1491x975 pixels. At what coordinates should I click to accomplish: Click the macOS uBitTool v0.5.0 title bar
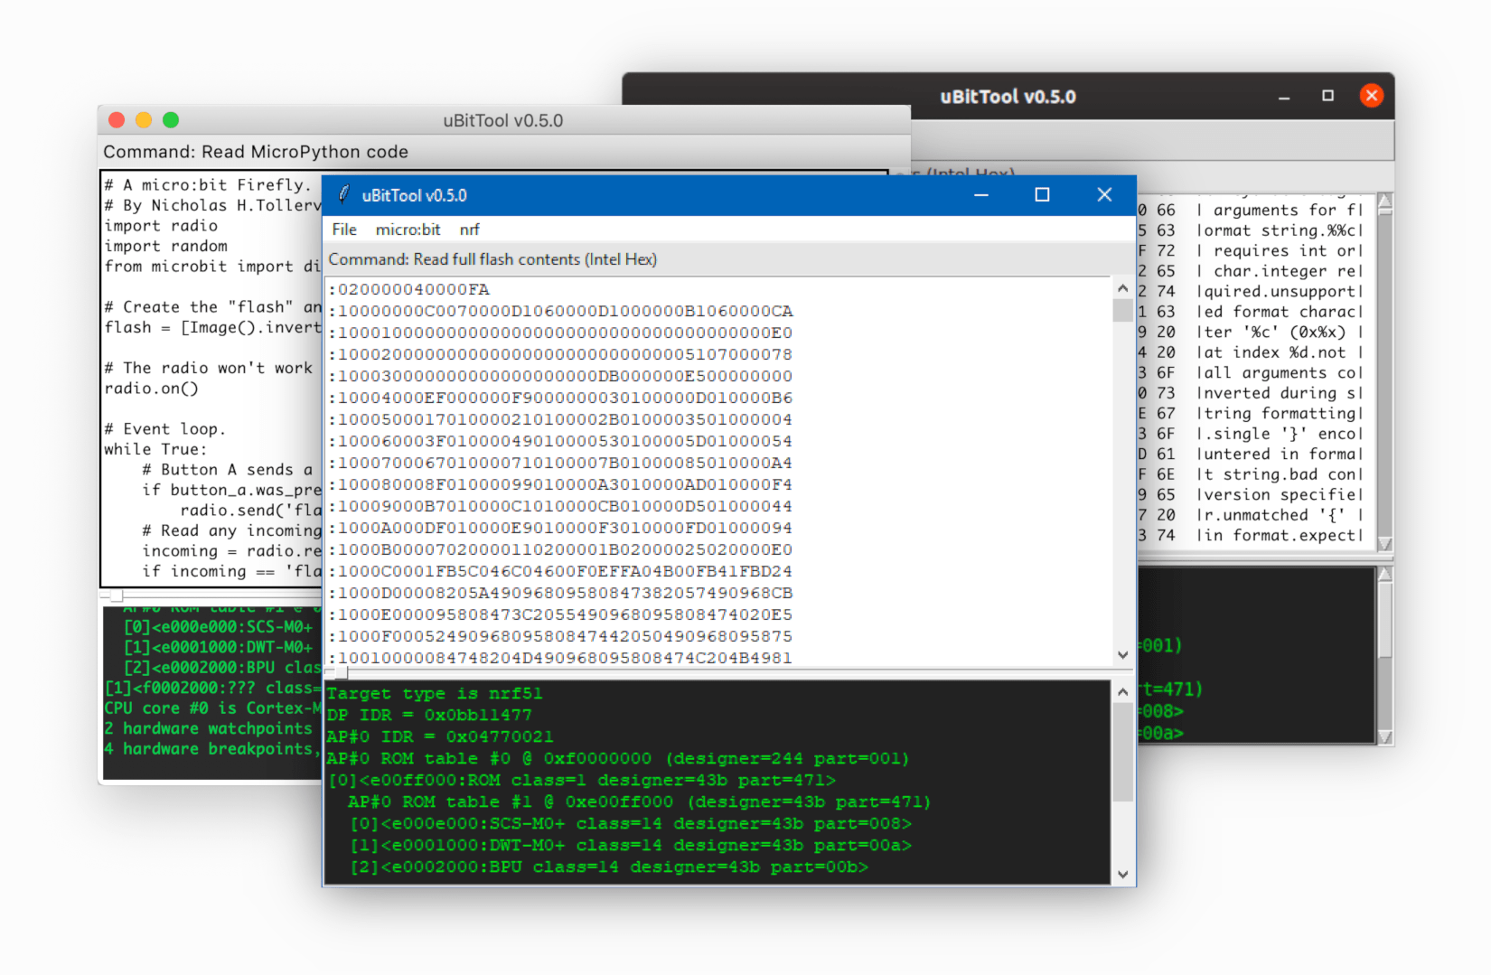pos(503,120)
